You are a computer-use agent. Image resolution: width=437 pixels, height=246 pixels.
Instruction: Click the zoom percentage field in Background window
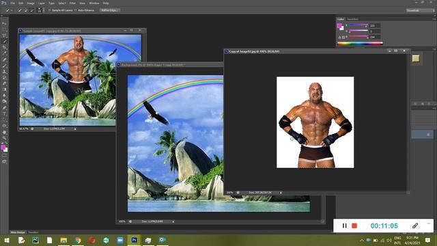pos(122,221)
